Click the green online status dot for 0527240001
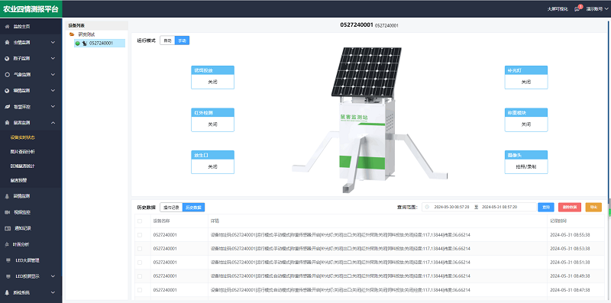The width and height of the screenshot is (611, 303). click(78, 44)
